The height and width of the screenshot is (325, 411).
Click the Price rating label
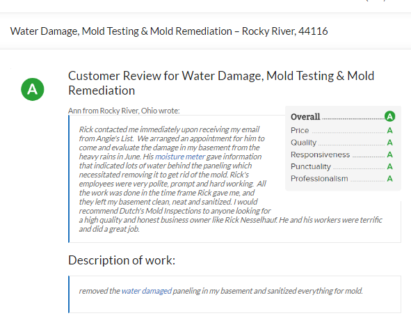click(x=300, y=130)
